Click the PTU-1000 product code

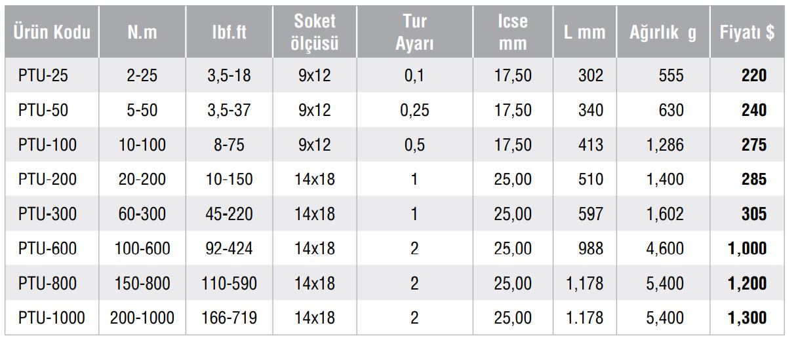(52, 318)
